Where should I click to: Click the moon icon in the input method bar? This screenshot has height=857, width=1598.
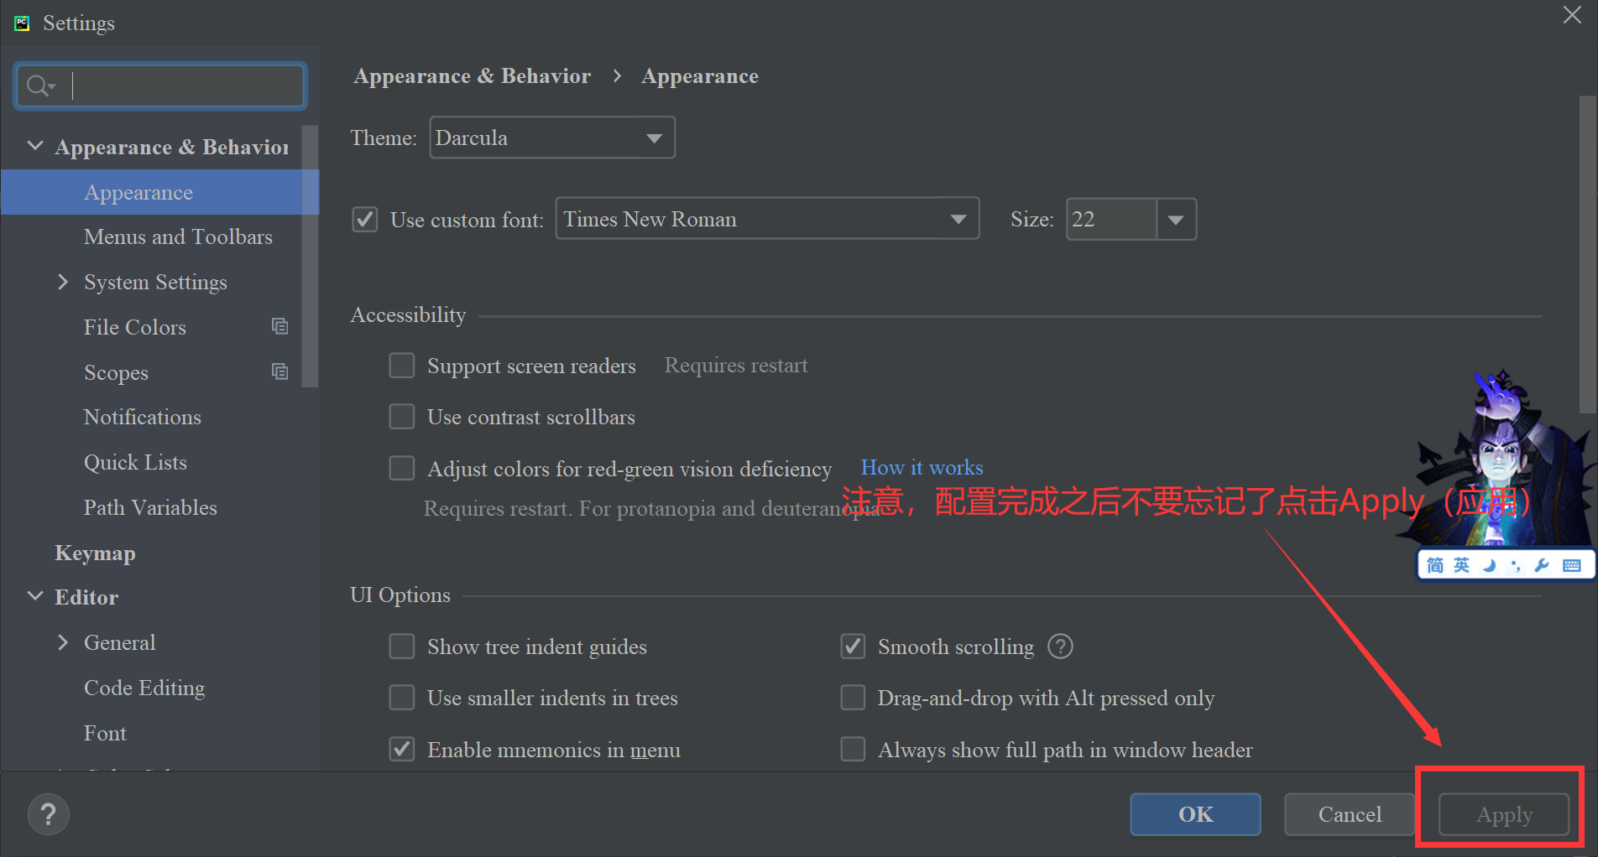[1489, 564]
